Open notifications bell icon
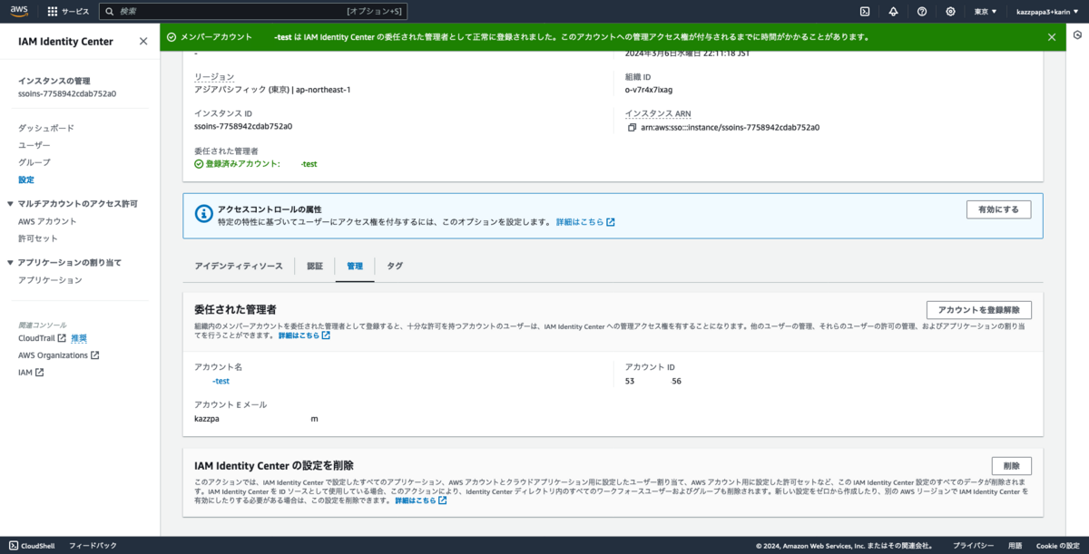1089x554 pixels. [x=893, y=12]
